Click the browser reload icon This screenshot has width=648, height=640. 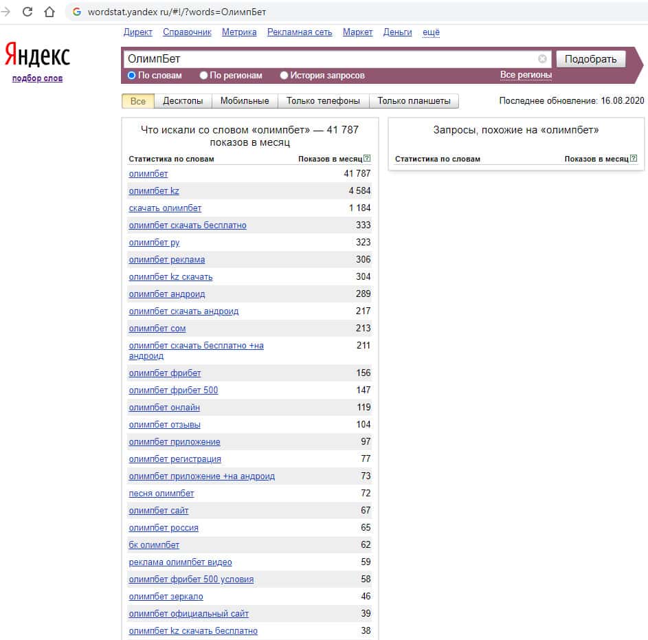click(x=27, y=12)
